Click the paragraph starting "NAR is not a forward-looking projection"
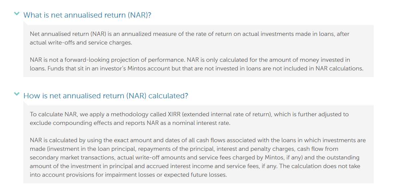 point(196,64)
